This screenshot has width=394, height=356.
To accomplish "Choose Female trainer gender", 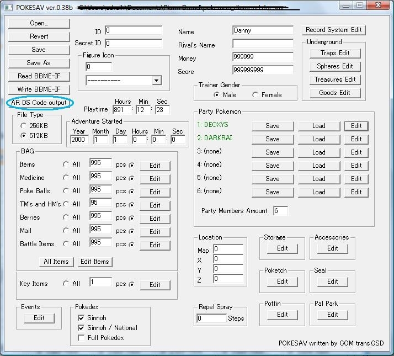I will point(255,95).
